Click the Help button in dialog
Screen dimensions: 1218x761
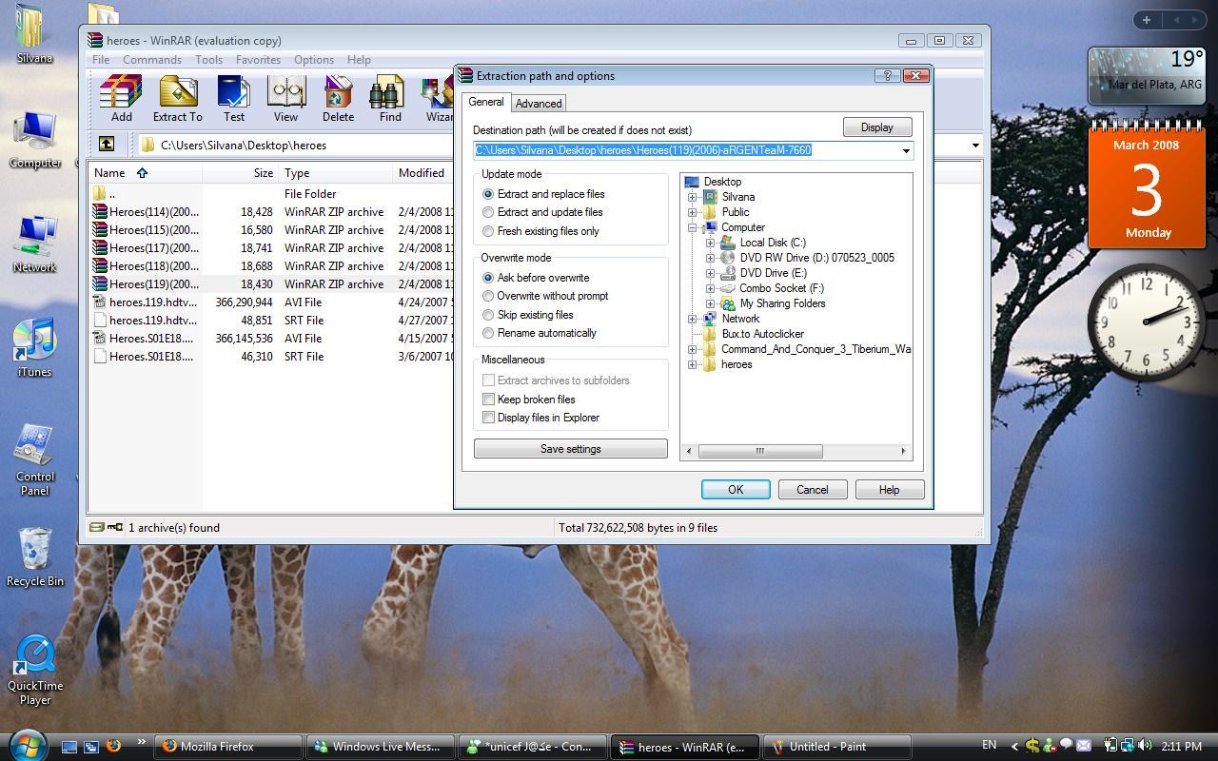889,490
